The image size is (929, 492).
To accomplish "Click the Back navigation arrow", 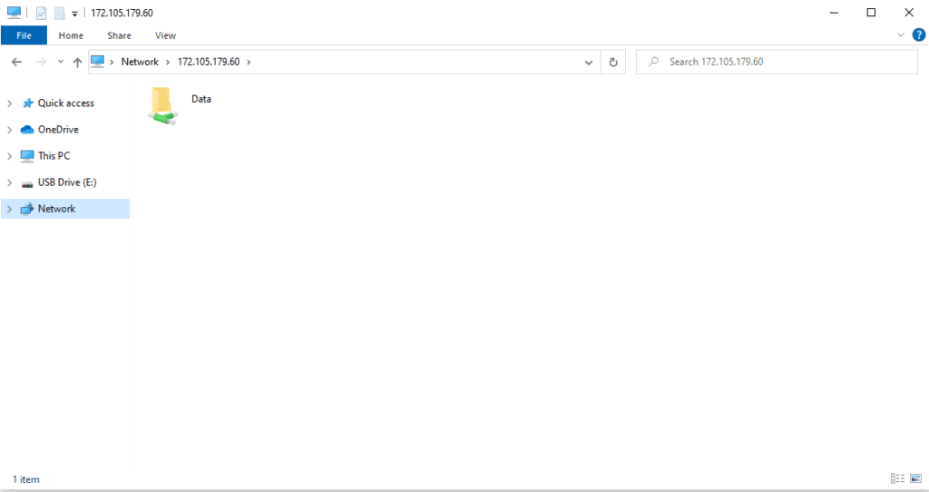I will pyautogui.click(x=16, y=62).
